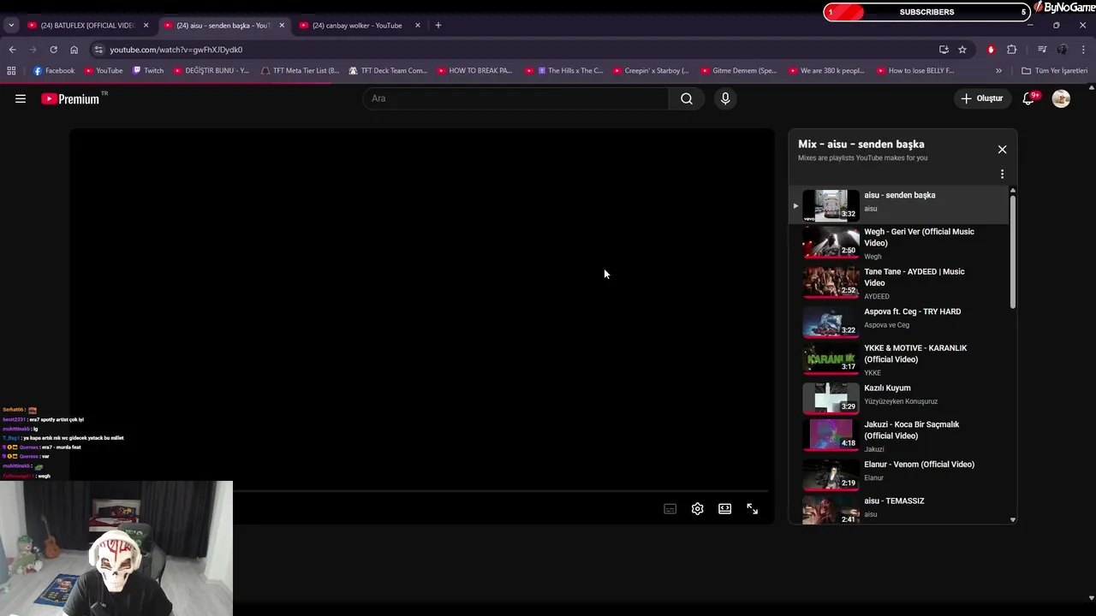Open the apps grid in bookmarks bar
The width and height of the screenshot is (1096, 616).
tap(11, 71)
